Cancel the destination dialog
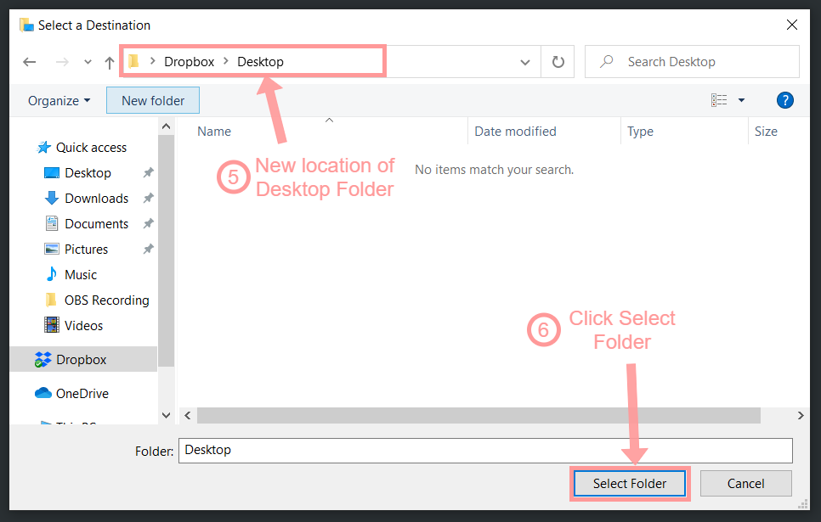The height and width of the screenshot is (522, 821). tap(745, 483)
